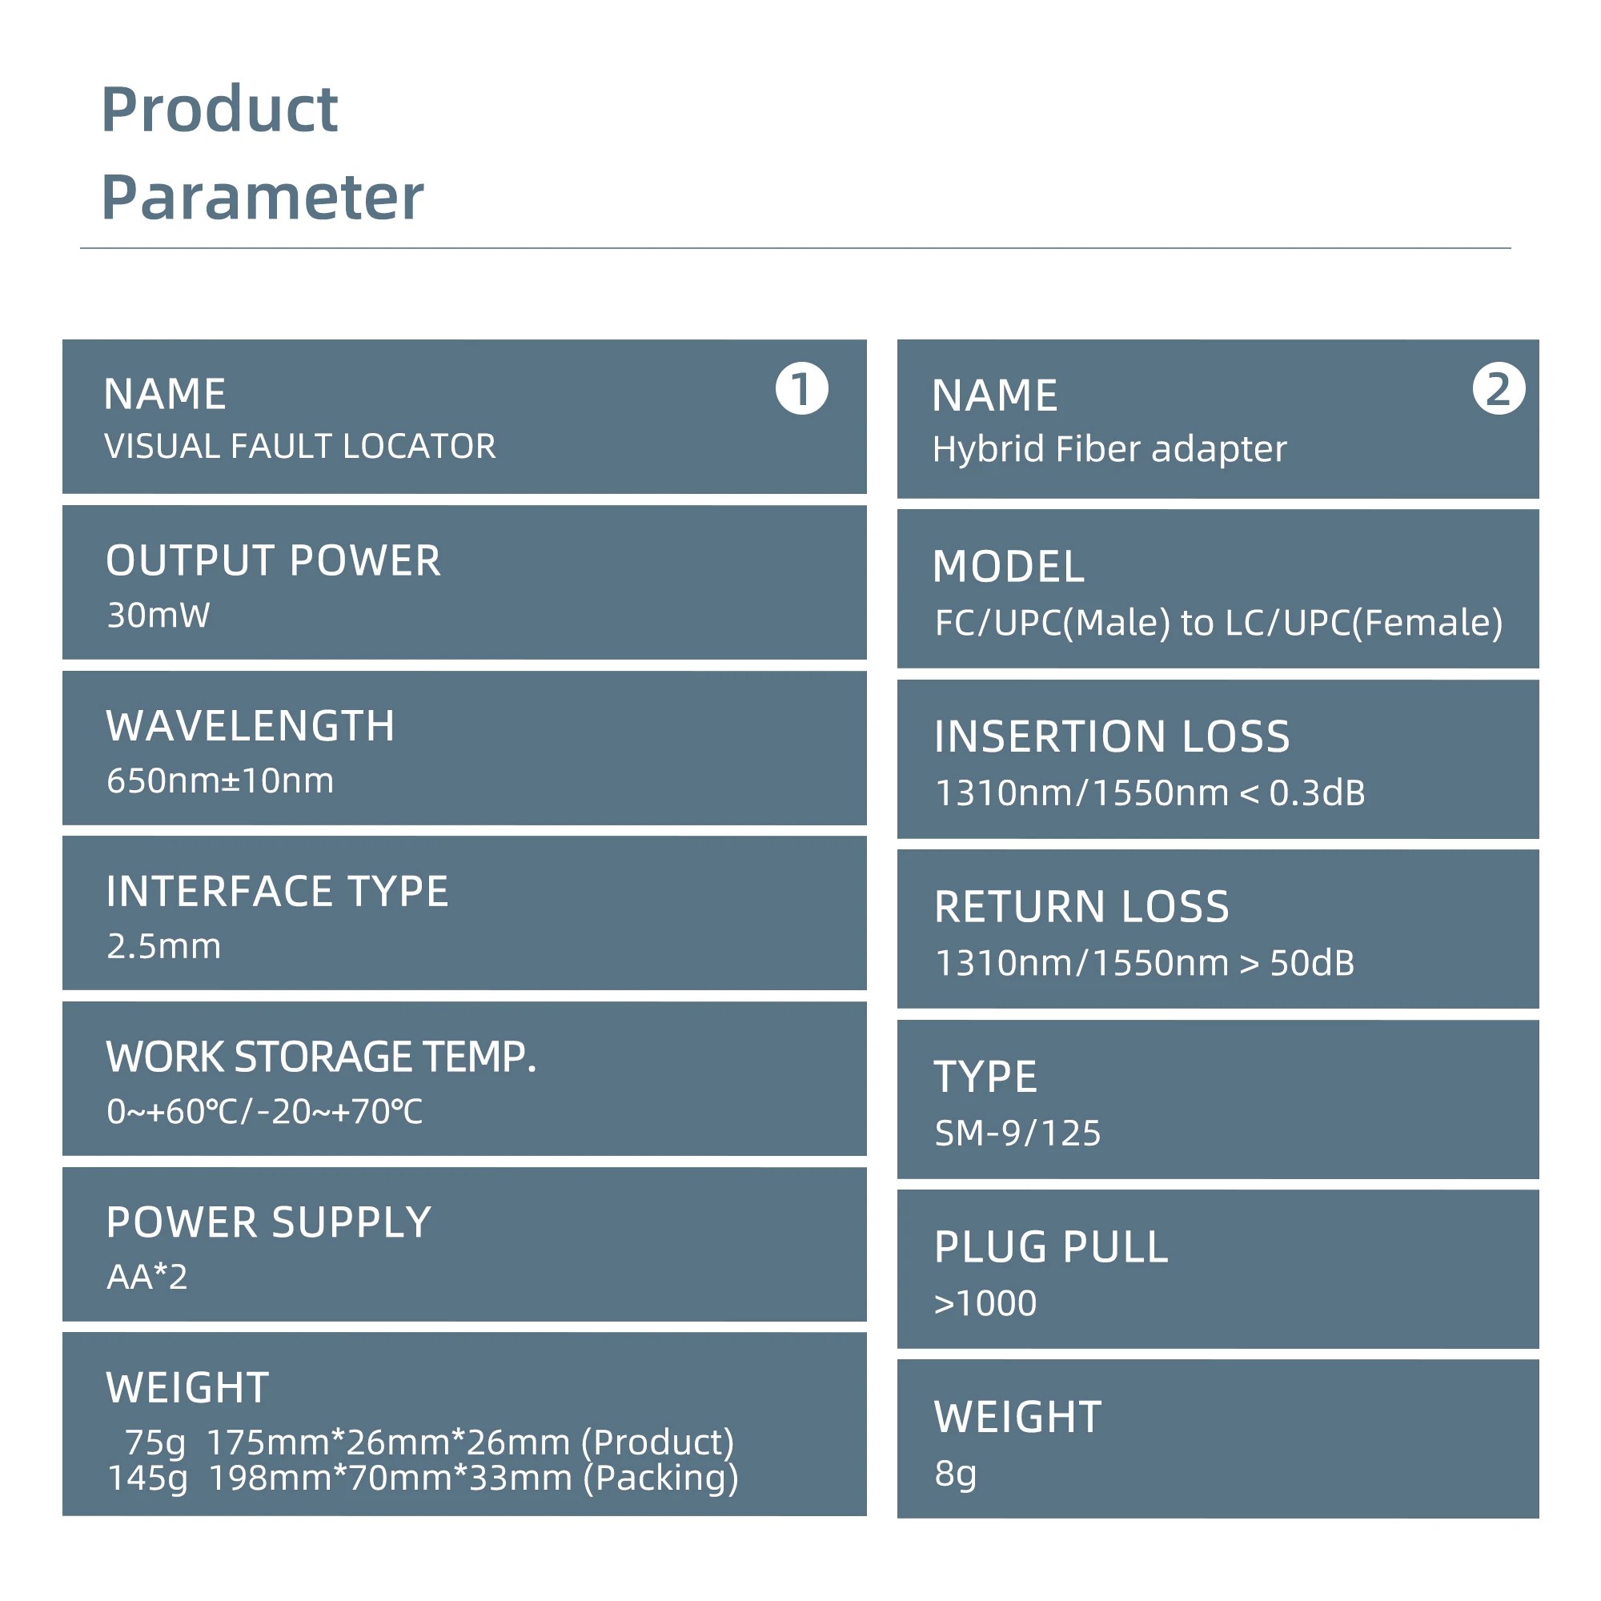Click the 75g Product dimensions line
Viewport: 1601px width, 1601px height.
pos(429,1443)
